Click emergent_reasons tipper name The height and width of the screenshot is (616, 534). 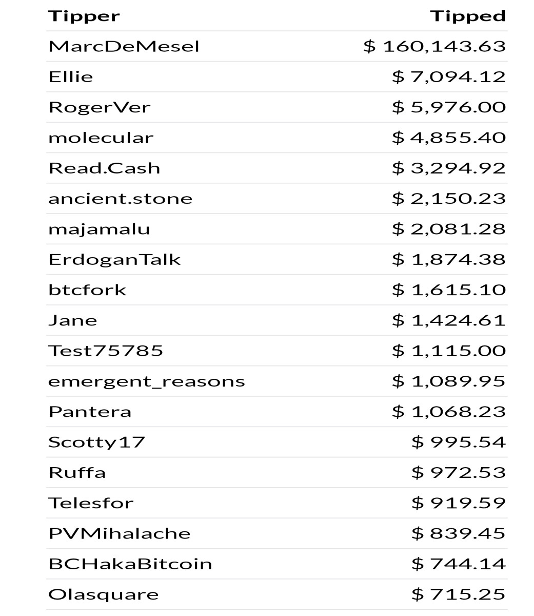tap(147, 381)
